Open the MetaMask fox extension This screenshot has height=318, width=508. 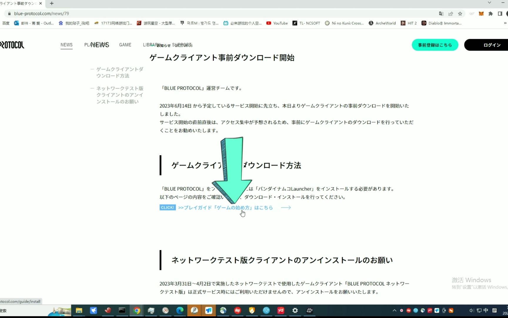coord(481,14)
